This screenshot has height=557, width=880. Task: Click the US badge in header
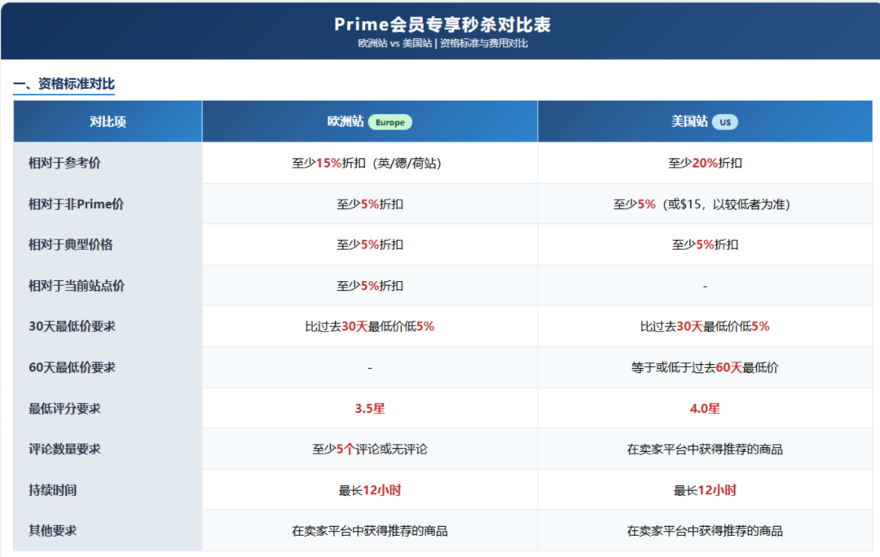725,122
